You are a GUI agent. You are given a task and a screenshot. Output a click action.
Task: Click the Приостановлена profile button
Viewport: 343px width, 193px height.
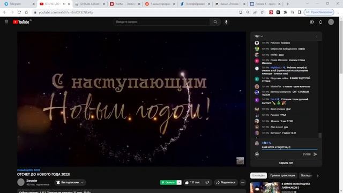(x=319, y=12)
